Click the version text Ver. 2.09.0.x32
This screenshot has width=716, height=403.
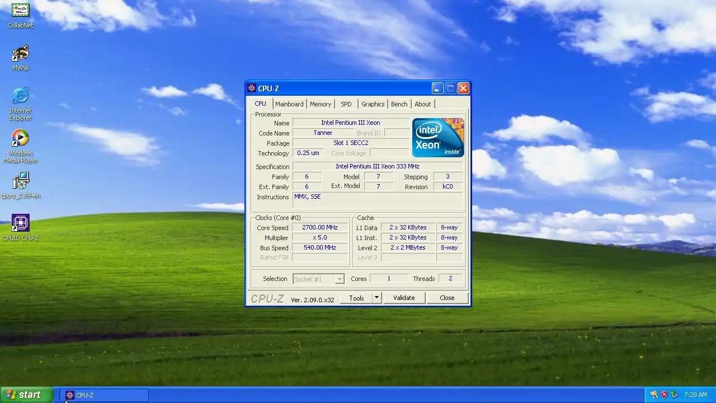click(312, 300)
